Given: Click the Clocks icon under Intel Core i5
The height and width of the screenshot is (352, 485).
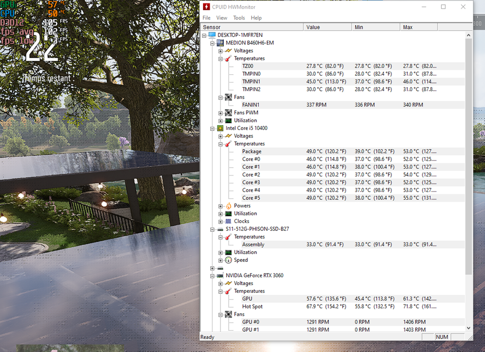Looking at the screenshot, I should click(x=228, y=222).
